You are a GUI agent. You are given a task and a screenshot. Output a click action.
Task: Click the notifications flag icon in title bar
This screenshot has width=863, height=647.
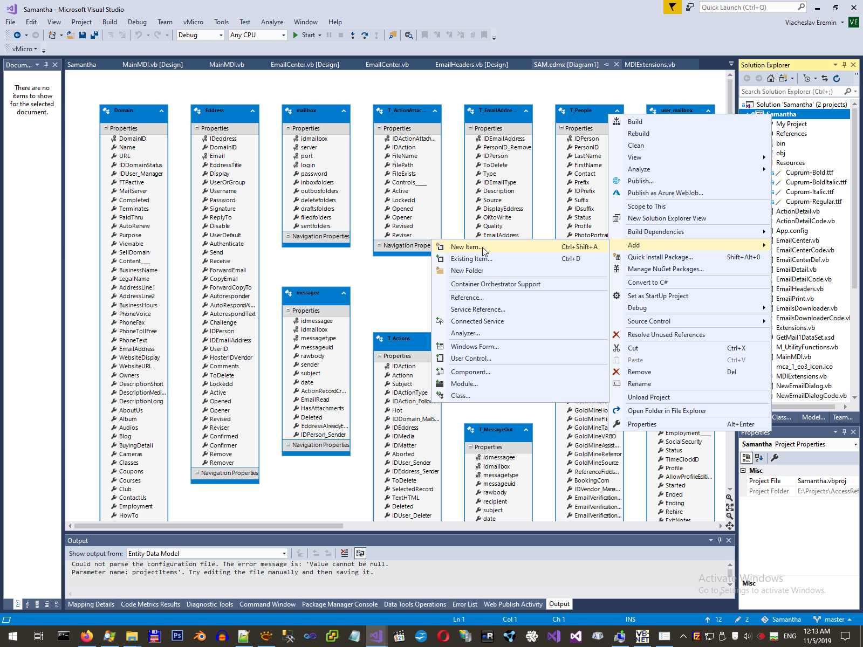(x=672, y=7)
